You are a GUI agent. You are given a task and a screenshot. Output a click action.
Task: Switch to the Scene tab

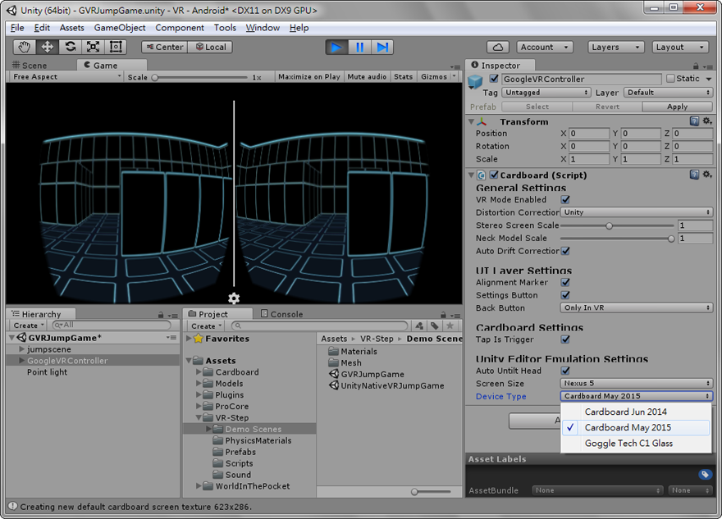coord(30,66)
